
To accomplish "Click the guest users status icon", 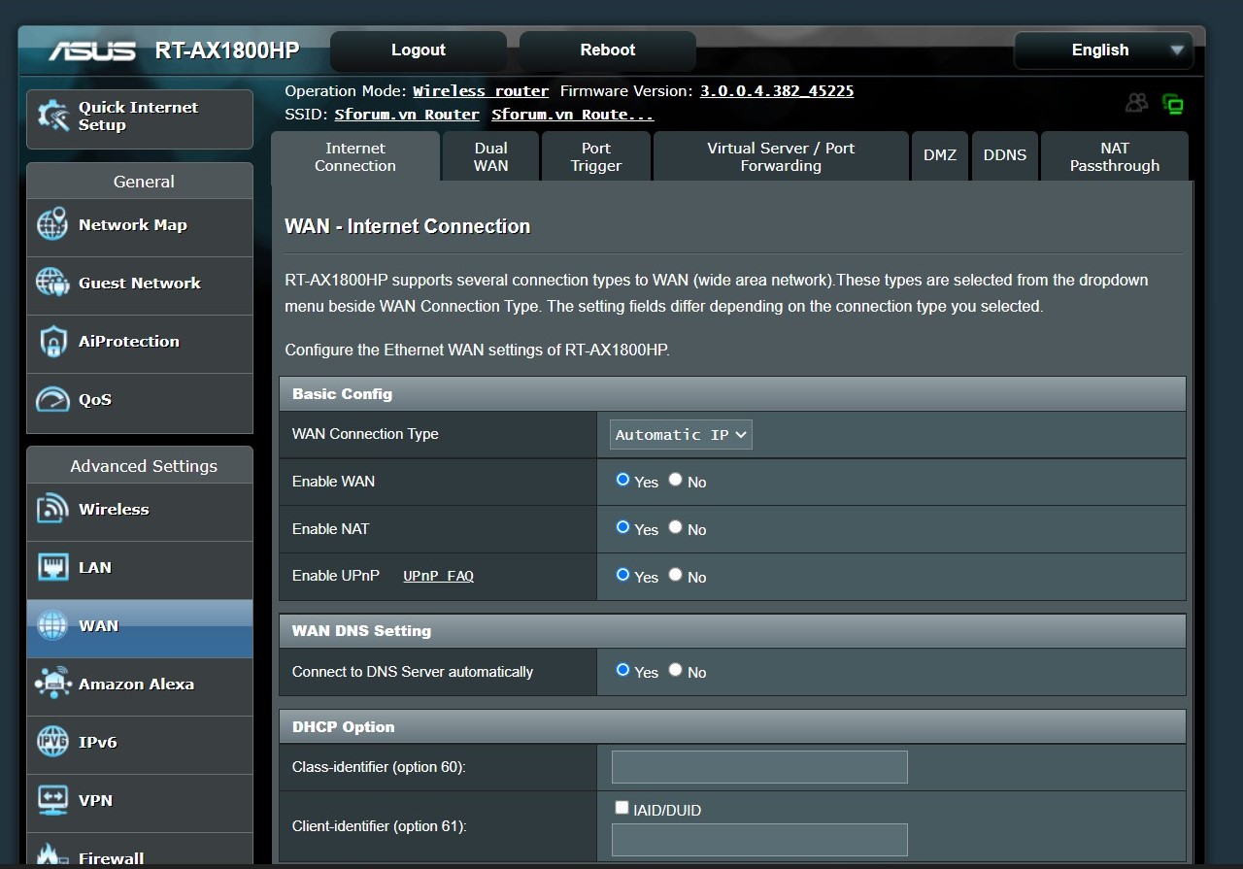I will coord(1136,103).
